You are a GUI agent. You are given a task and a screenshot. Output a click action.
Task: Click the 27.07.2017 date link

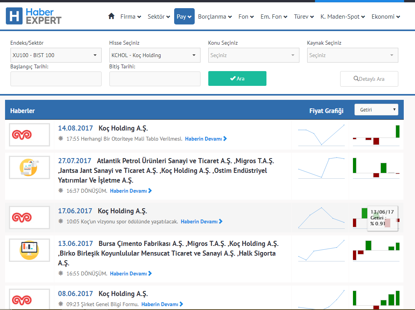[x=74, y=161]
